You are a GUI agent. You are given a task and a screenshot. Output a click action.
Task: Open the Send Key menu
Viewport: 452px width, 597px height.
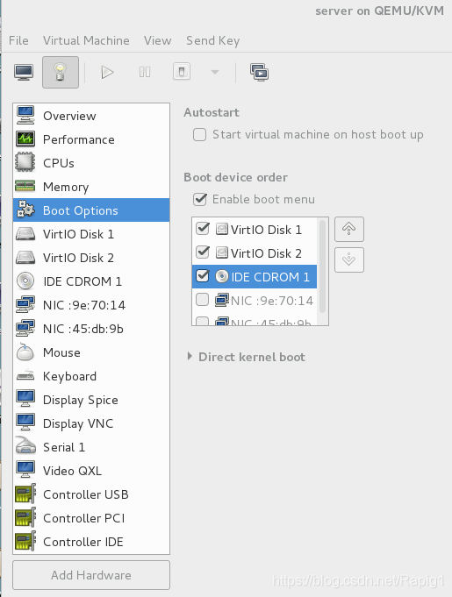tap(212, 40)
